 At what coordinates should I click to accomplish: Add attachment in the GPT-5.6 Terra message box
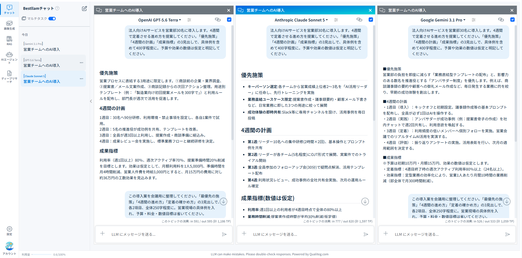102,234
